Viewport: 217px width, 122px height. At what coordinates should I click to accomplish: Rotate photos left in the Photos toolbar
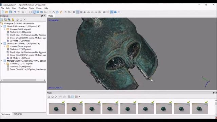tap(61, 97)
